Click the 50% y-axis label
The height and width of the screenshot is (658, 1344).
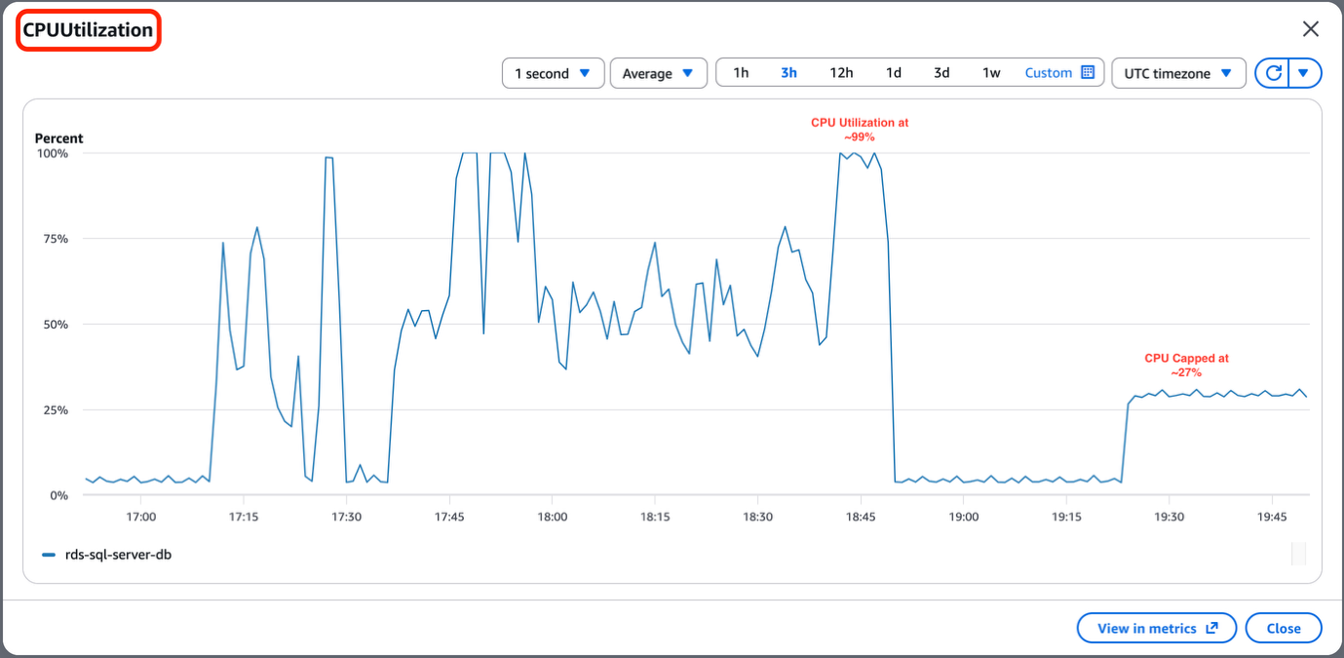click(56, 325)
